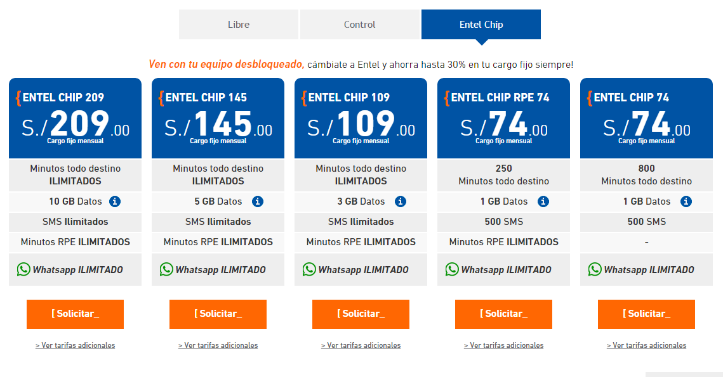Switch to the Control tab
This screenshot has width=723, height=377.
[360, 25]
